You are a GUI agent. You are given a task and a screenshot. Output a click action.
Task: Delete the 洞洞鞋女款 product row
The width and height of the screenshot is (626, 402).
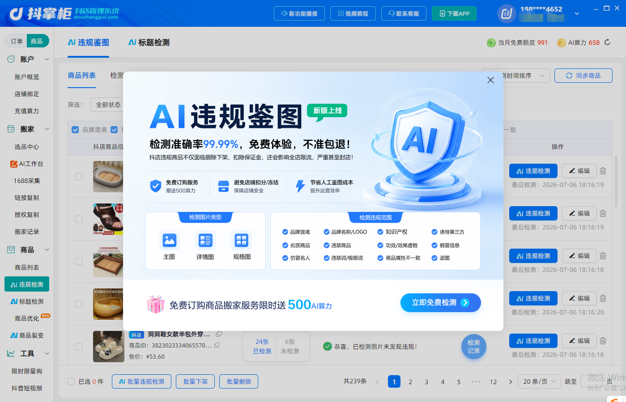pos(603,341)
